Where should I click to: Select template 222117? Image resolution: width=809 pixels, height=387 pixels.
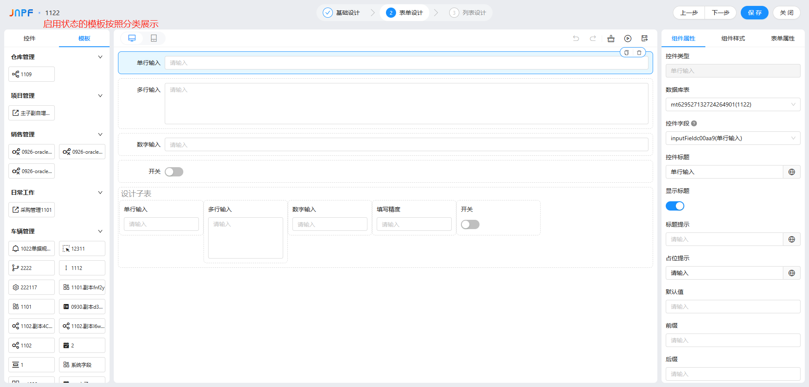[32, 287]
